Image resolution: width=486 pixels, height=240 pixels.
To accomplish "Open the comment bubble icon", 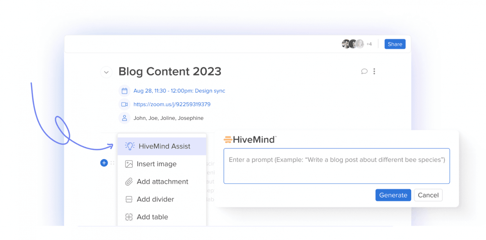I will (364, 71).
